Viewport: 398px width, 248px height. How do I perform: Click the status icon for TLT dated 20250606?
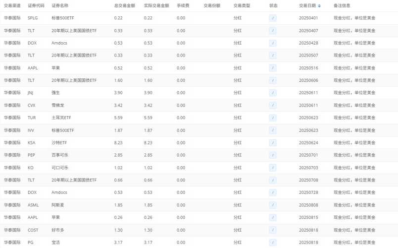pos(273,80)
